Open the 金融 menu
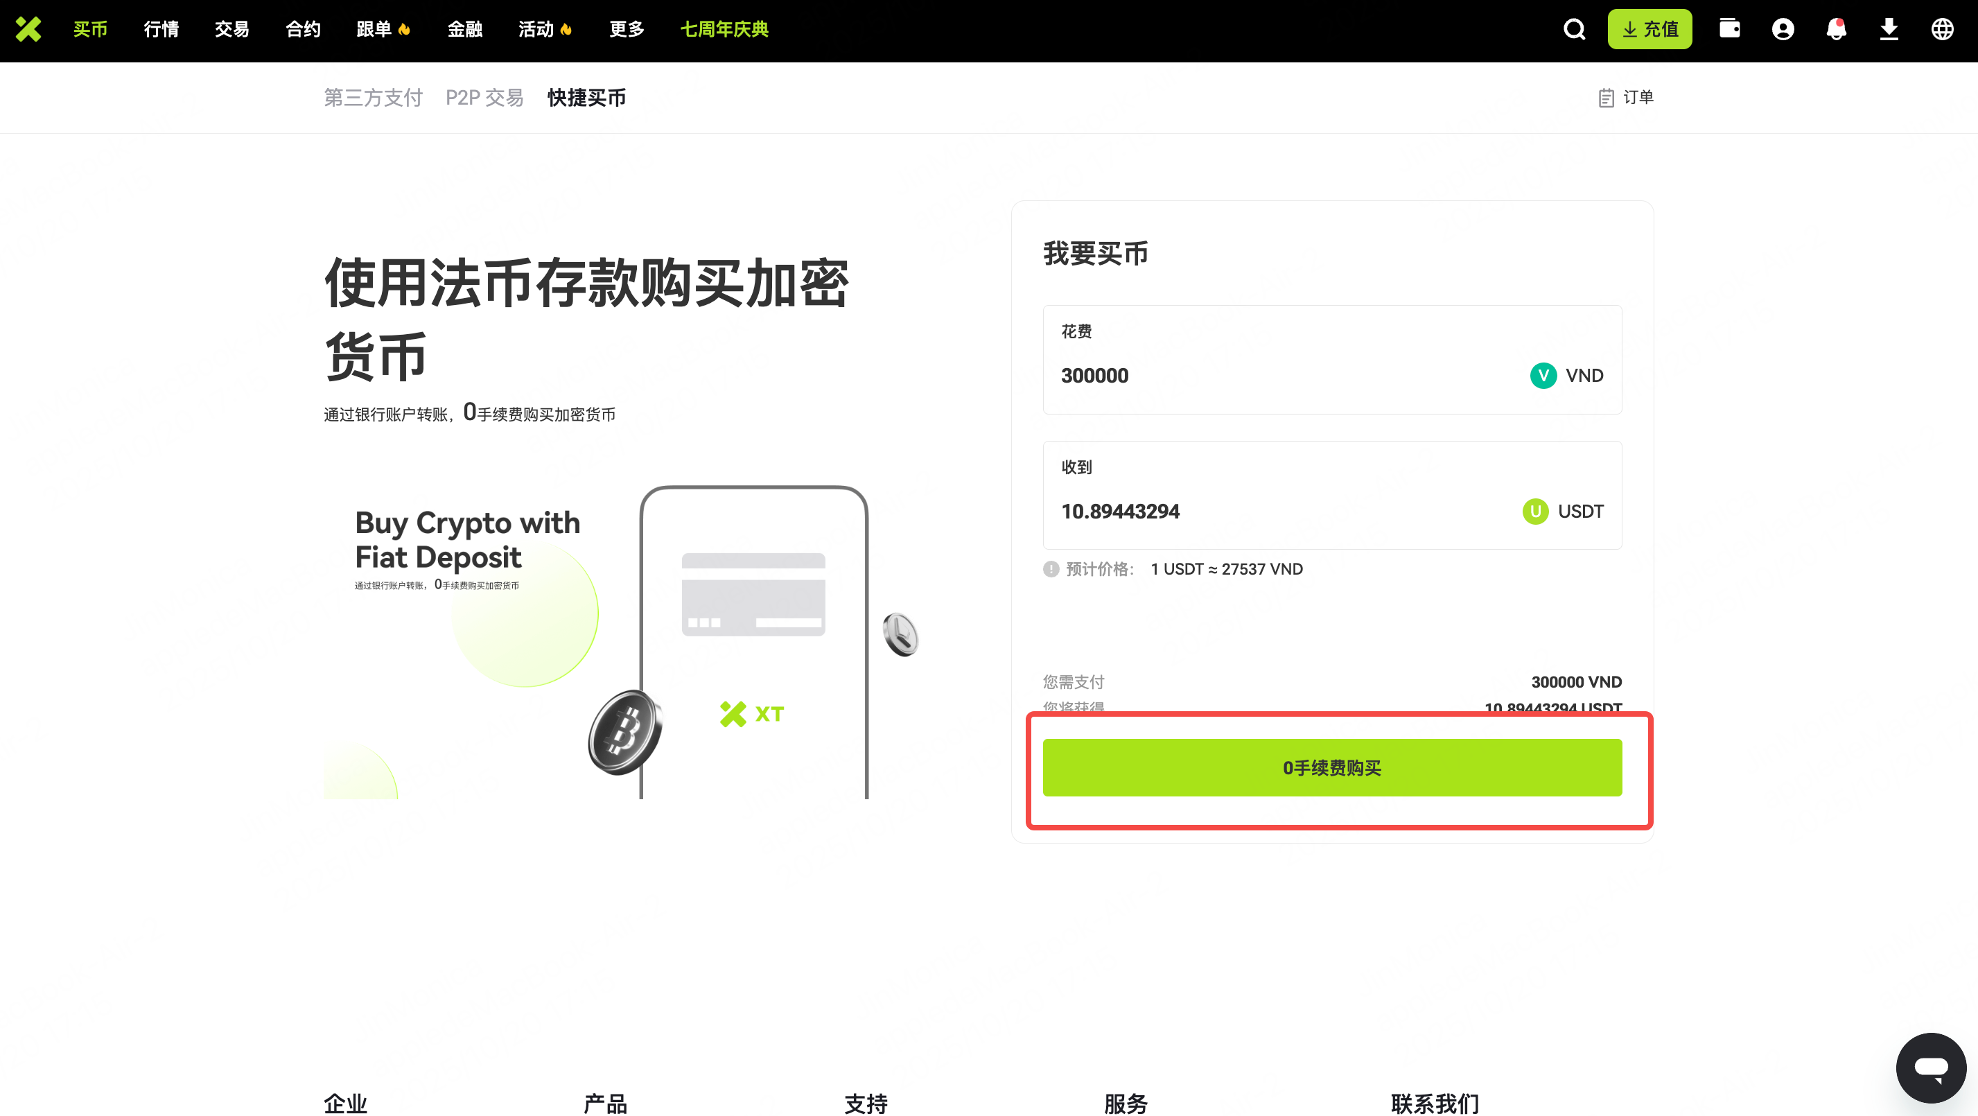1978x1116 pixels. tap(465, 29)
